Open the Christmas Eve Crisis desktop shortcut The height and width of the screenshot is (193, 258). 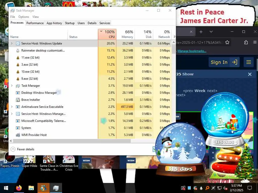click(x=69, y=163)
